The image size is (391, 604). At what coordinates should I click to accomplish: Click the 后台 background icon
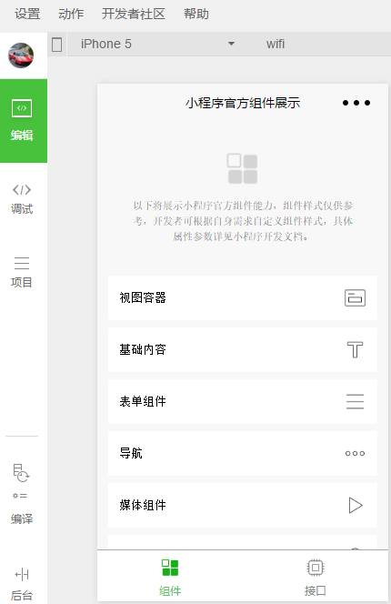click(22, 575)
